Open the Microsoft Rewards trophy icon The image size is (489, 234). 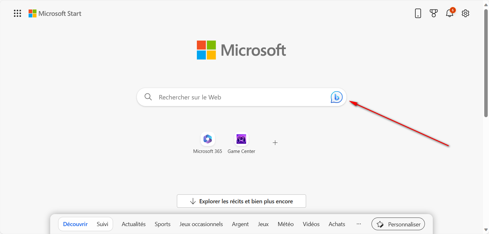434,13
